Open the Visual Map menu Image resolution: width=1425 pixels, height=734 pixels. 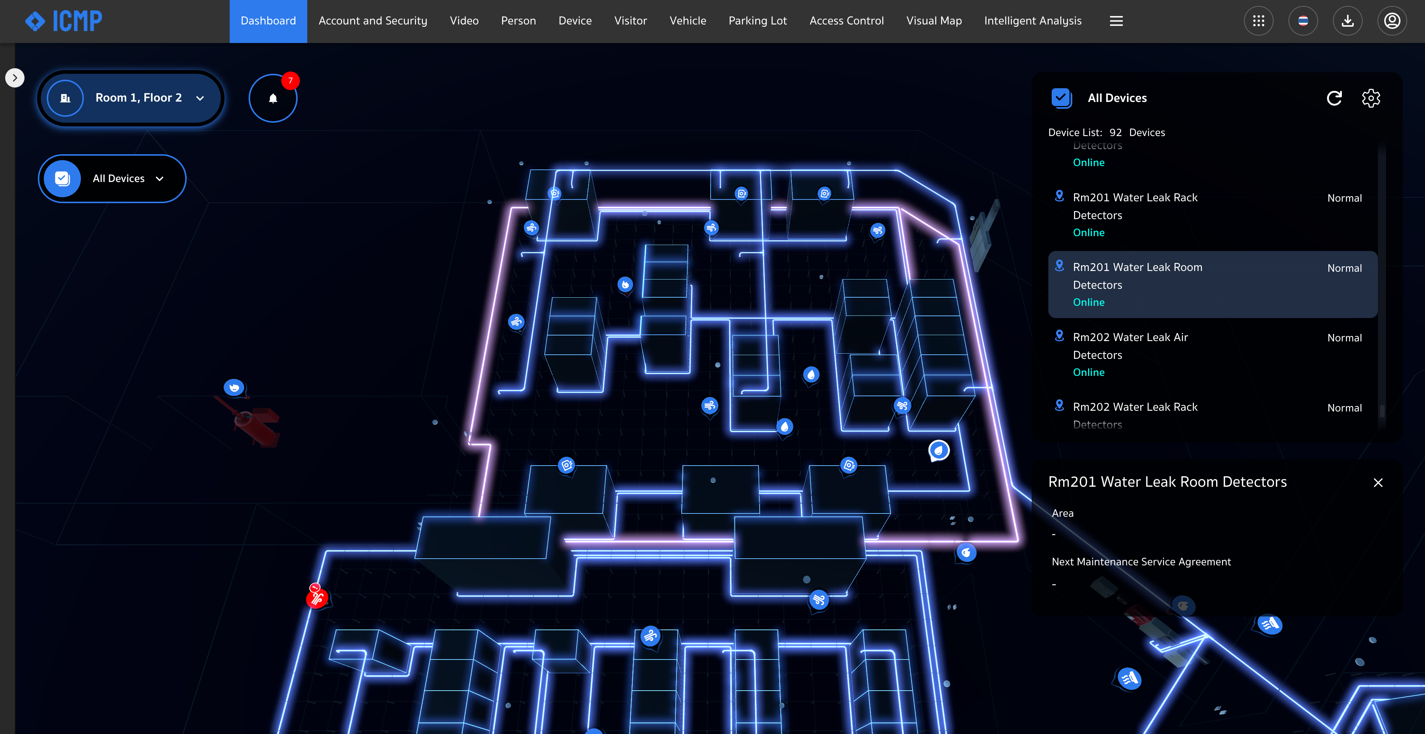click(934, 21)
